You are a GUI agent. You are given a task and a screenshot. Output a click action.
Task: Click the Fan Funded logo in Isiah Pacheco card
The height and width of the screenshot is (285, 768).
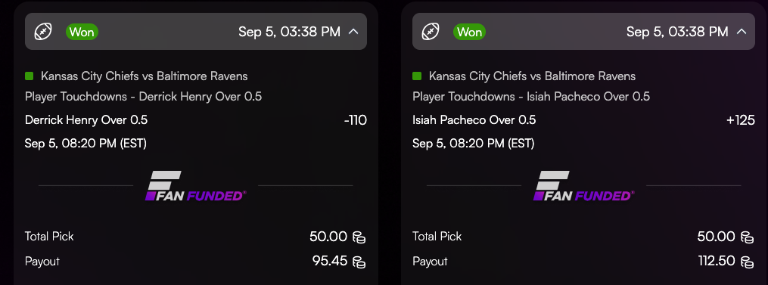(583, 186)
